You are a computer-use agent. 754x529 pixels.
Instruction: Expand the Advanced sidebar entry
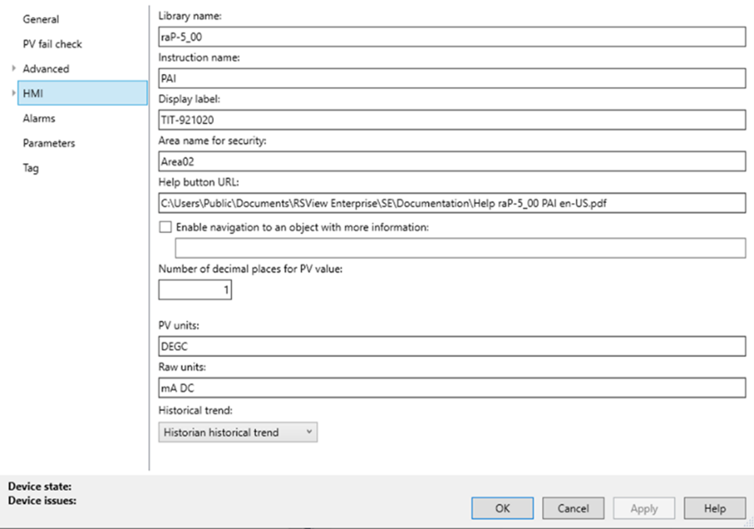click(x=12, y=69)
